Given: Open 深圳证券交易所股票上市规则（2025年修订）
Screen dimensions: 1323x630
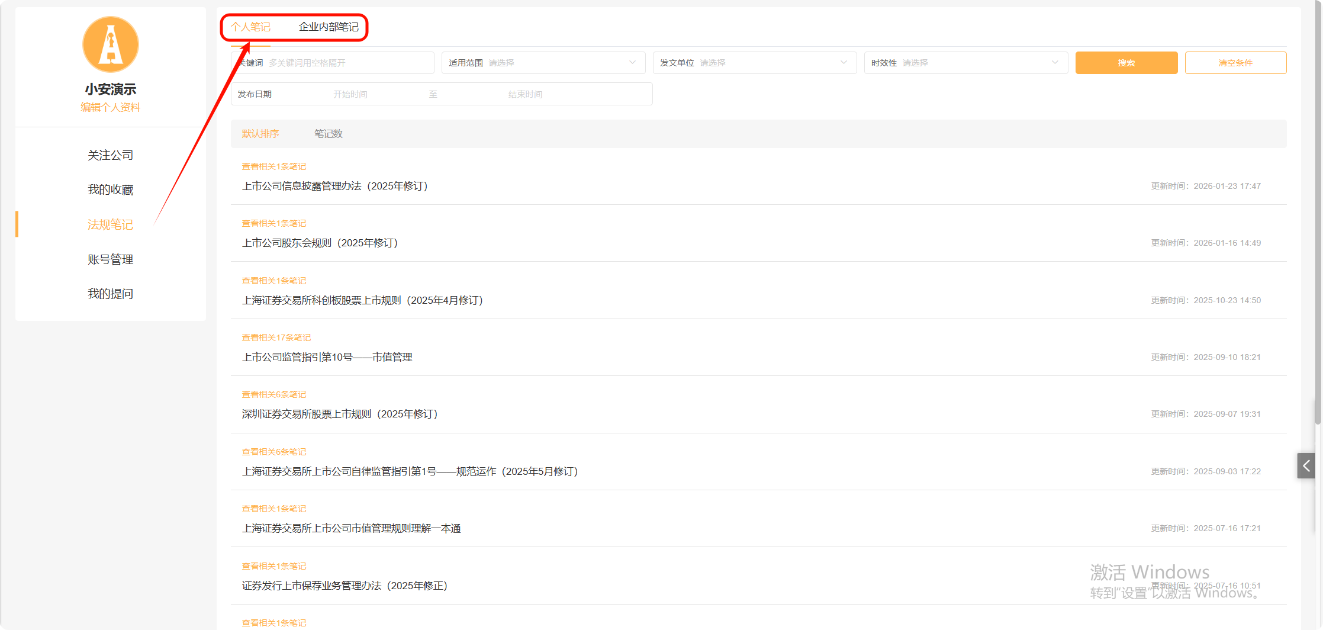Looking at the screenshot, I should 340,414.
